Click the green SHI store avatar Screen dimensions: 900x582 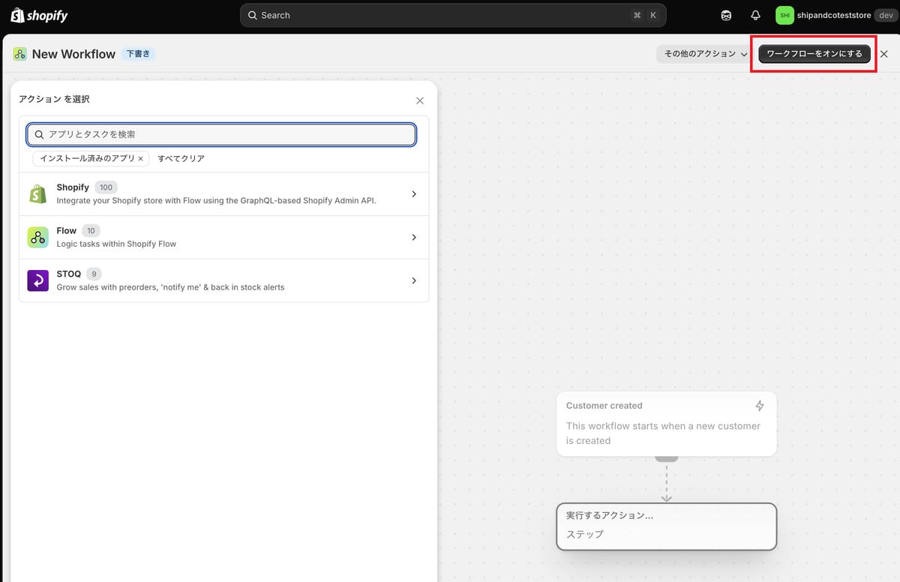click(x=784, y=15)
